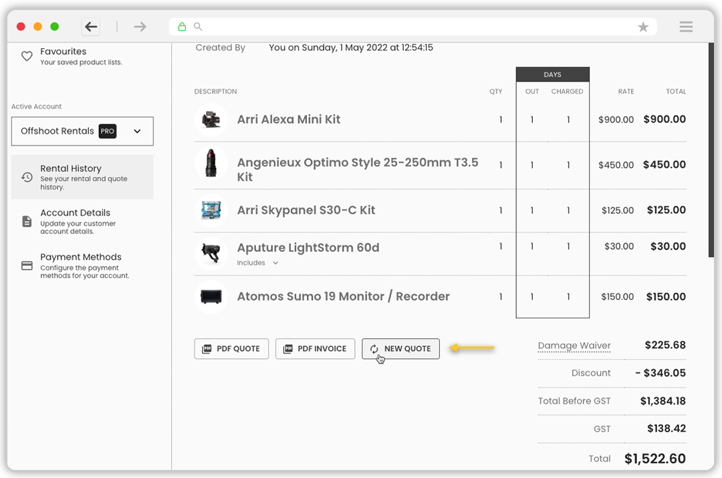Viewport: 722px width, 478px height.
Task: Bookmark page with the star icon
Action: pyautogui.click(x=643, y=27)
